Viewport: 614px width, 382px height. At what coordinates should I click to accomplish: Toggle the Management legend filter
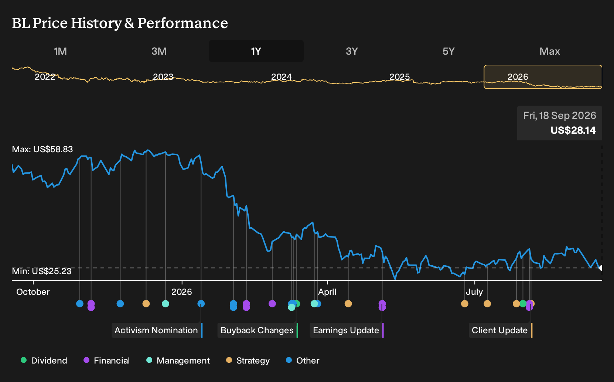[178, 361]
